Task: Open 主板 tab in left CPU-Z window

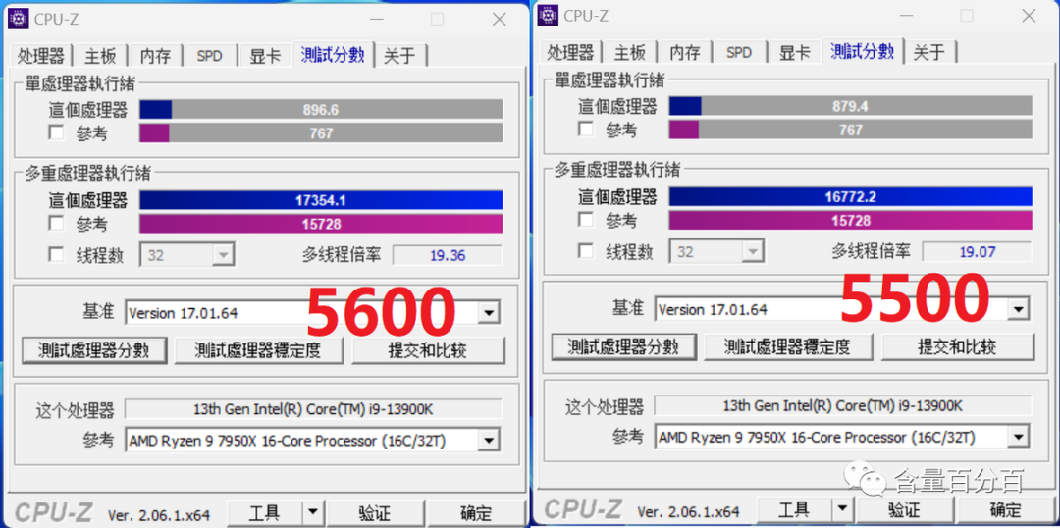Action: 101,55
